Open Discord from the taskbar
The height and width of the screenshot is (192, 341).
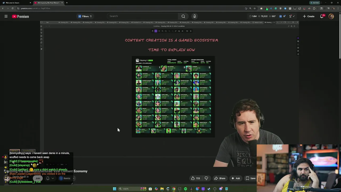221,189
